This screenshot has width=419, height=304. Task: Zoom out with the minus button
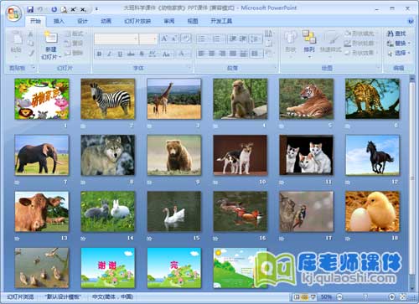coord(339,297)
